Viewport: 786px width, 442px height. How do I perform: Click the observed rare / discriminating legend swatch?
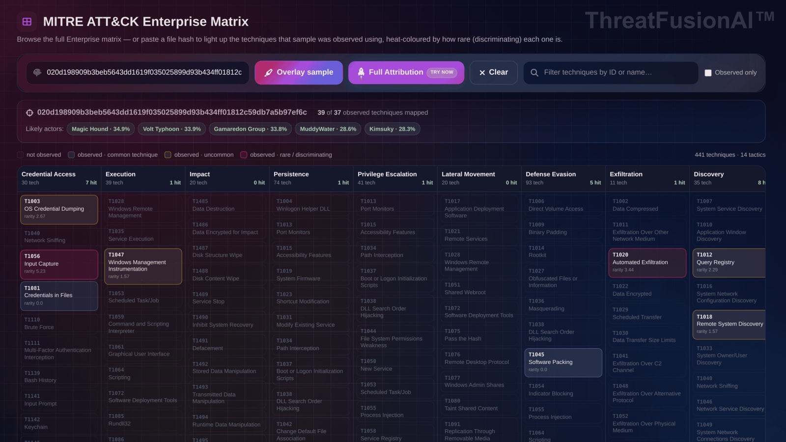point(244,155)
